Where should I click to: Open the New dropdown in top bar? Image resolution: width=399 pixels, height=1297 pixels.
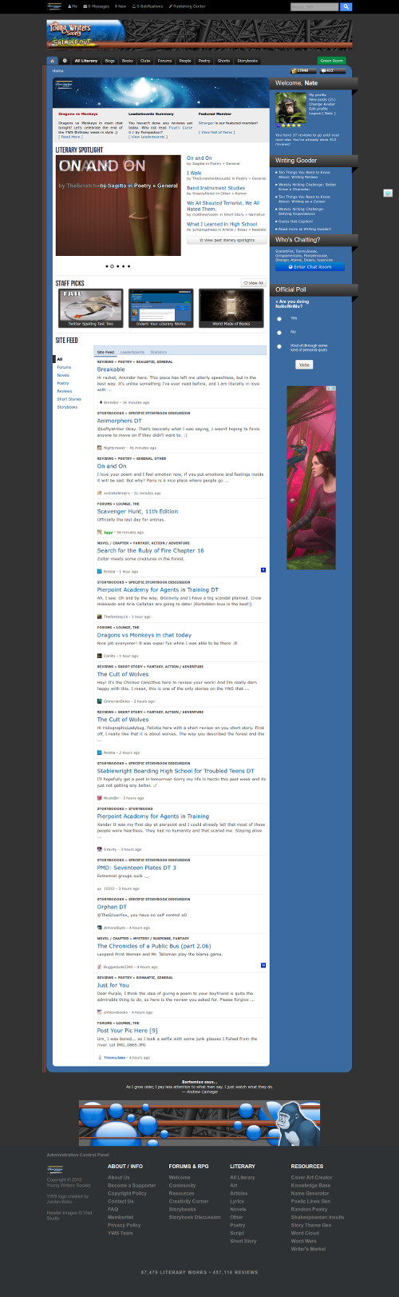(120, 6)
